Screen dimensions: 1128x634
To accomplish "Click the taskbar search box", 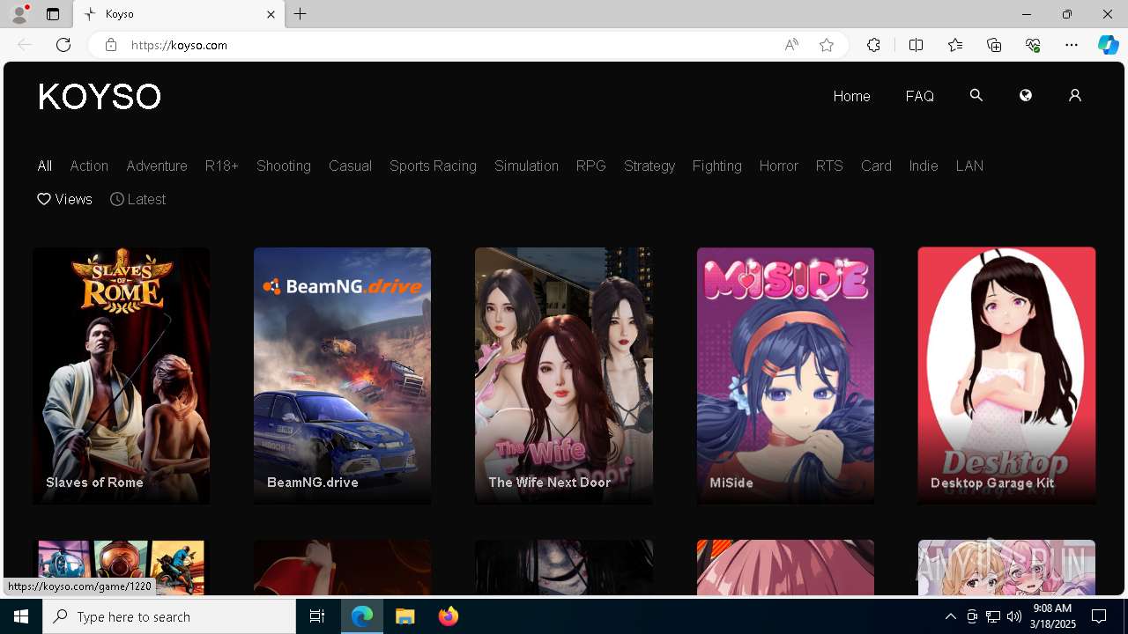I will [x=169, y=616].
